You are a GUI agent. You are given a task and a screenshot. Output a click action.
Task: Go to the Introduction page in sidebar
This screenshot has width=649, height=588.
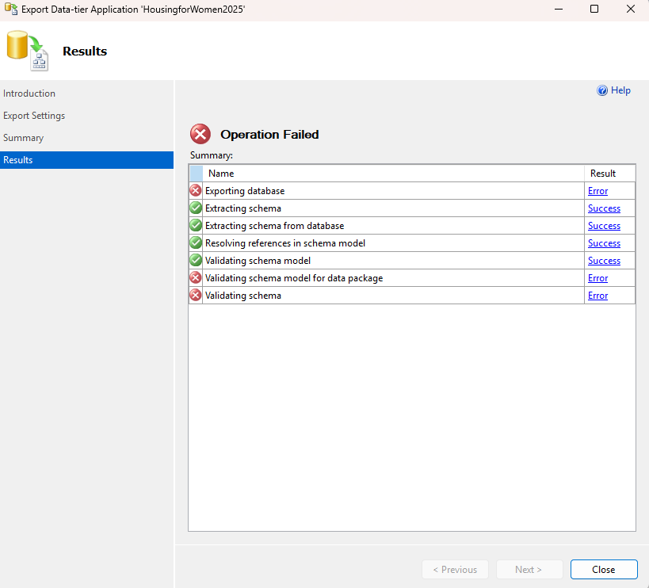click(29, 94)
